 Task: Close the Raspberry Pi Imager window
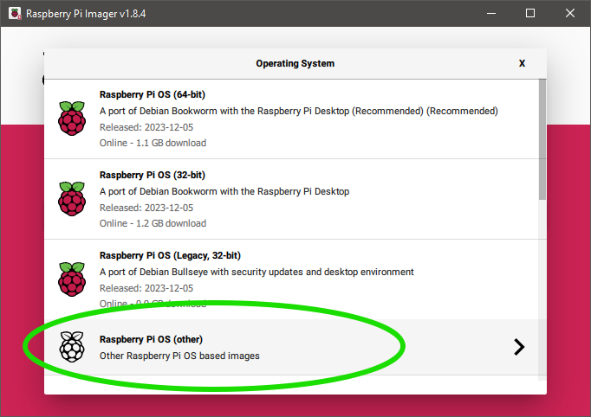[570, 13]
